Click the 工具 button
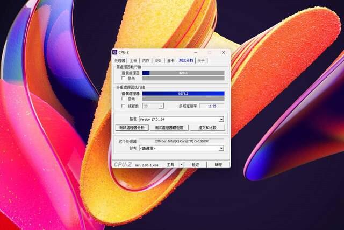Image resolution: width=344 pixels, height=230 pixels. click(x=170, y=164)
